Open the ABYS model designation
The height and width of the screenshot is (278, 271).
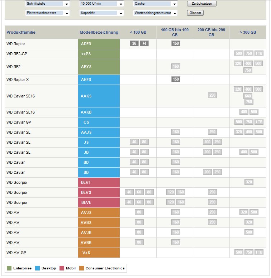coord(99,67)
